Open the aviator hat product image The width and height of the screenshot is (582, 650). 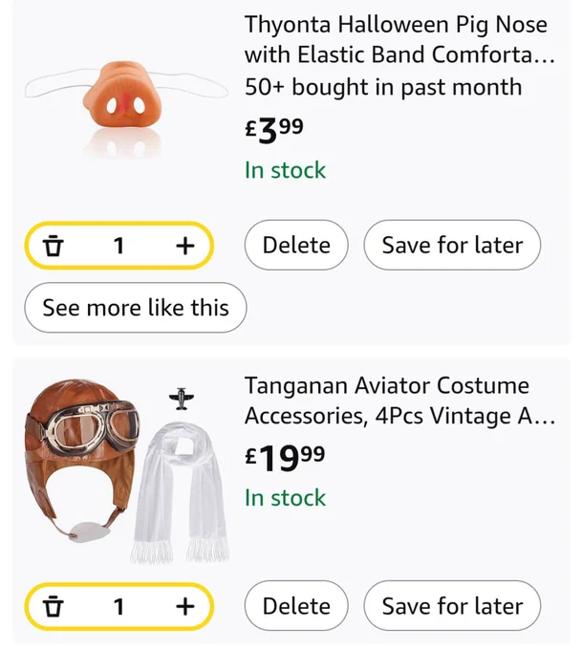tap(126, 470)
